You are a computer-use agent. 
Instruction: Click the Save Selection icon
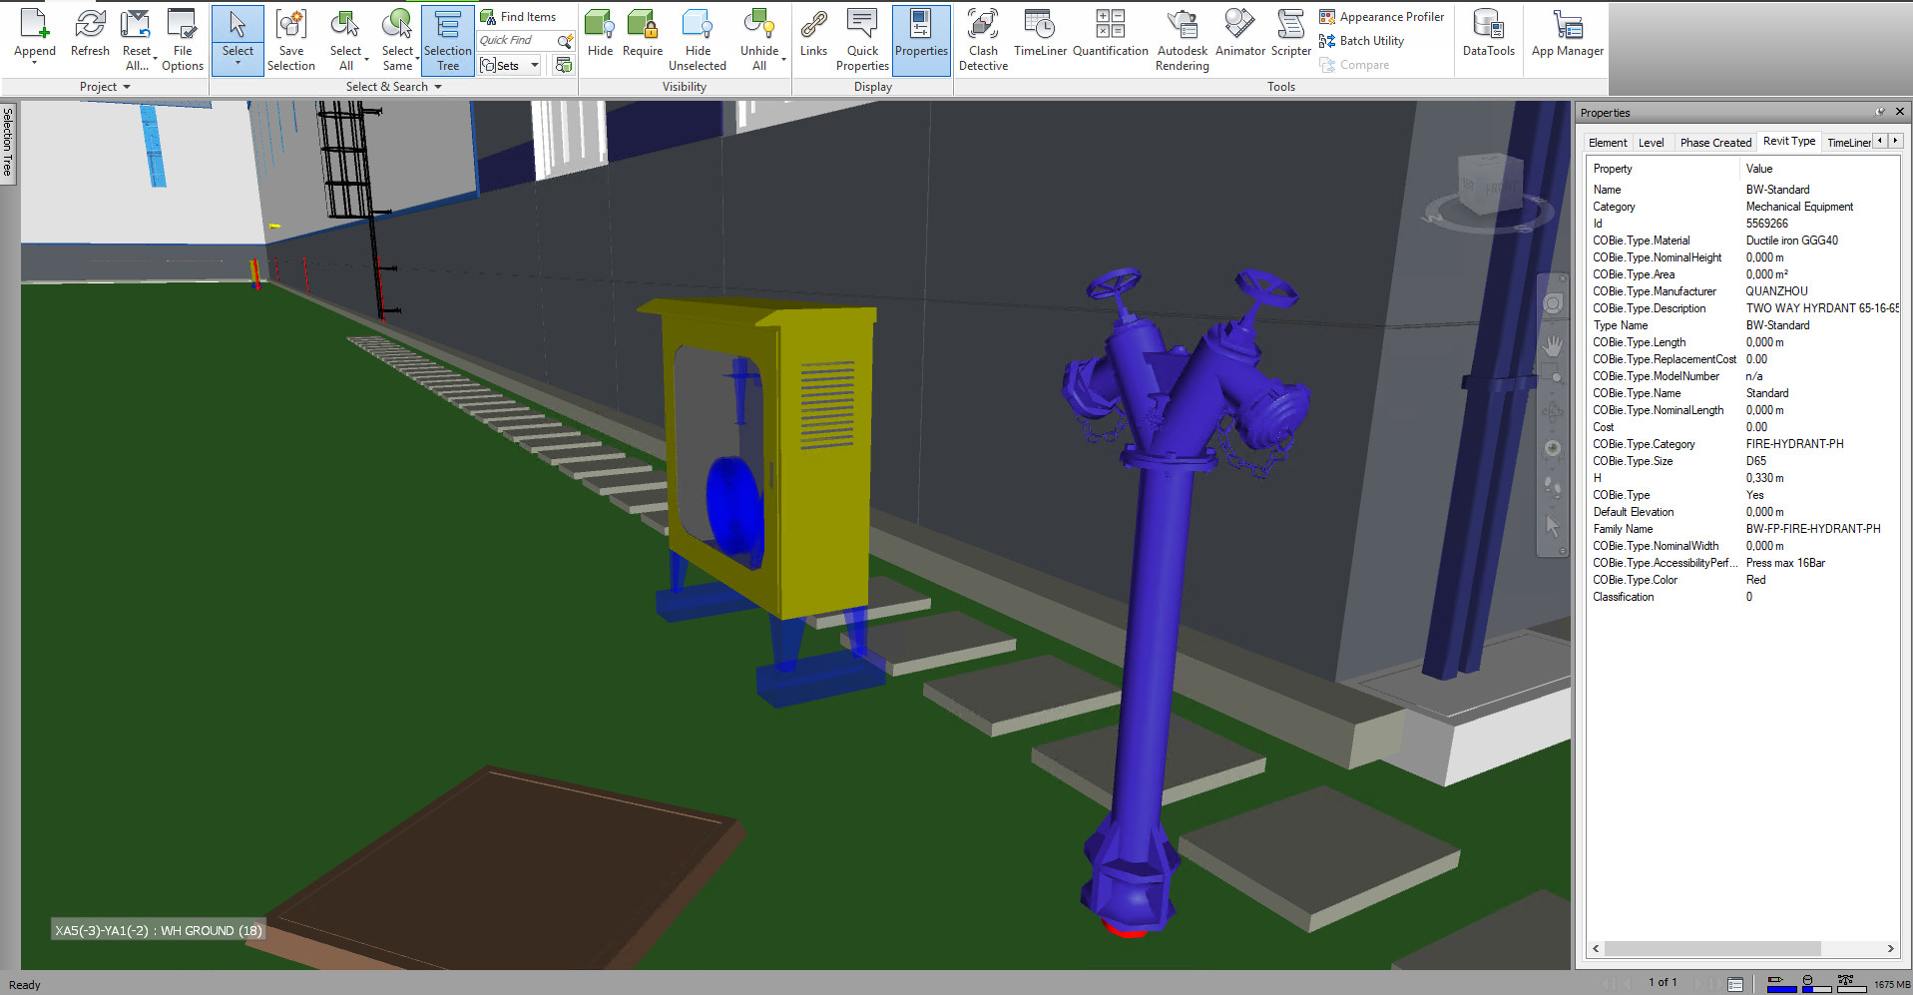coord(290,40)
